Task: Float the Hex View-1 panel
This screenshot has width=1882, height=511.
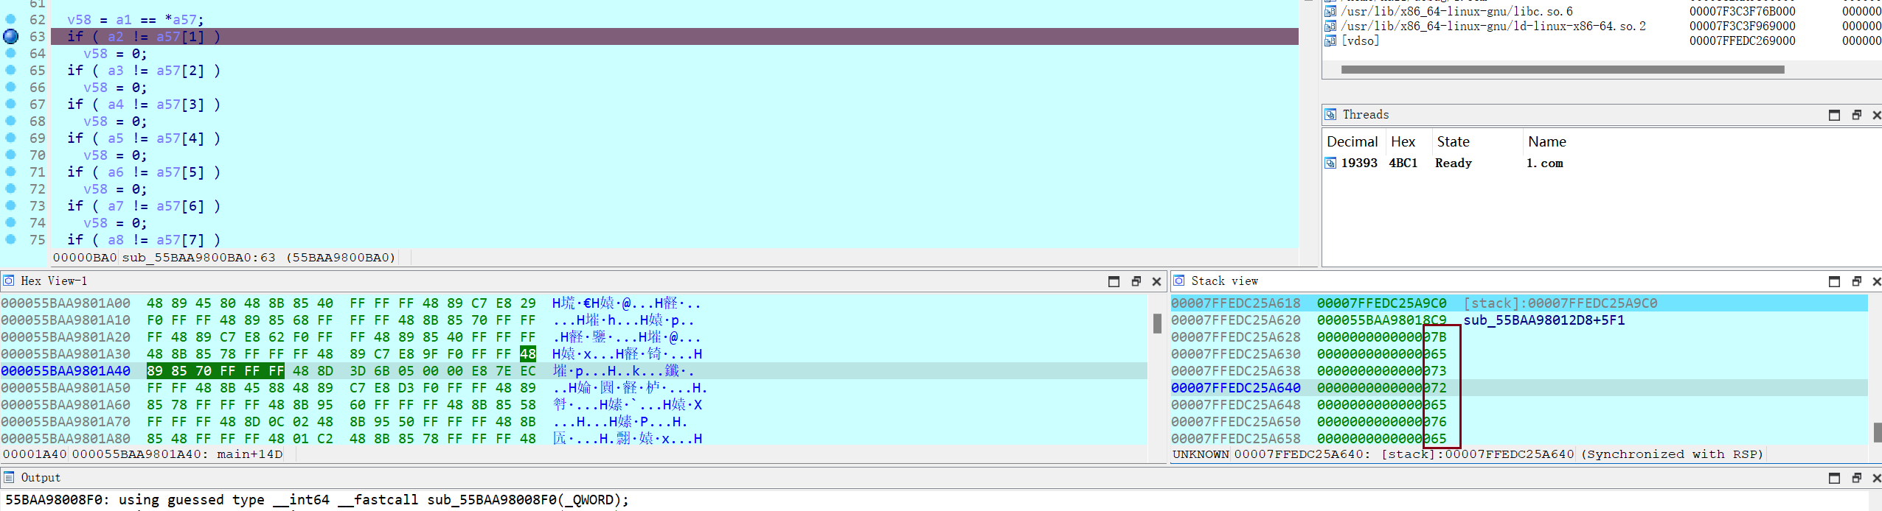Action: click(x=1136, y=281)
